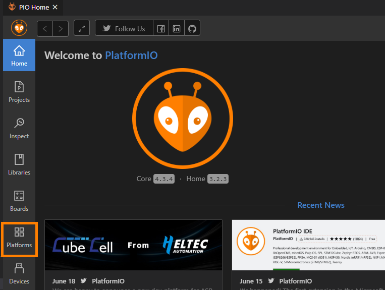Screen dimensions: 385x290
Task: Click the Core 4.3.4 version badge
Action: coord(164,179)
